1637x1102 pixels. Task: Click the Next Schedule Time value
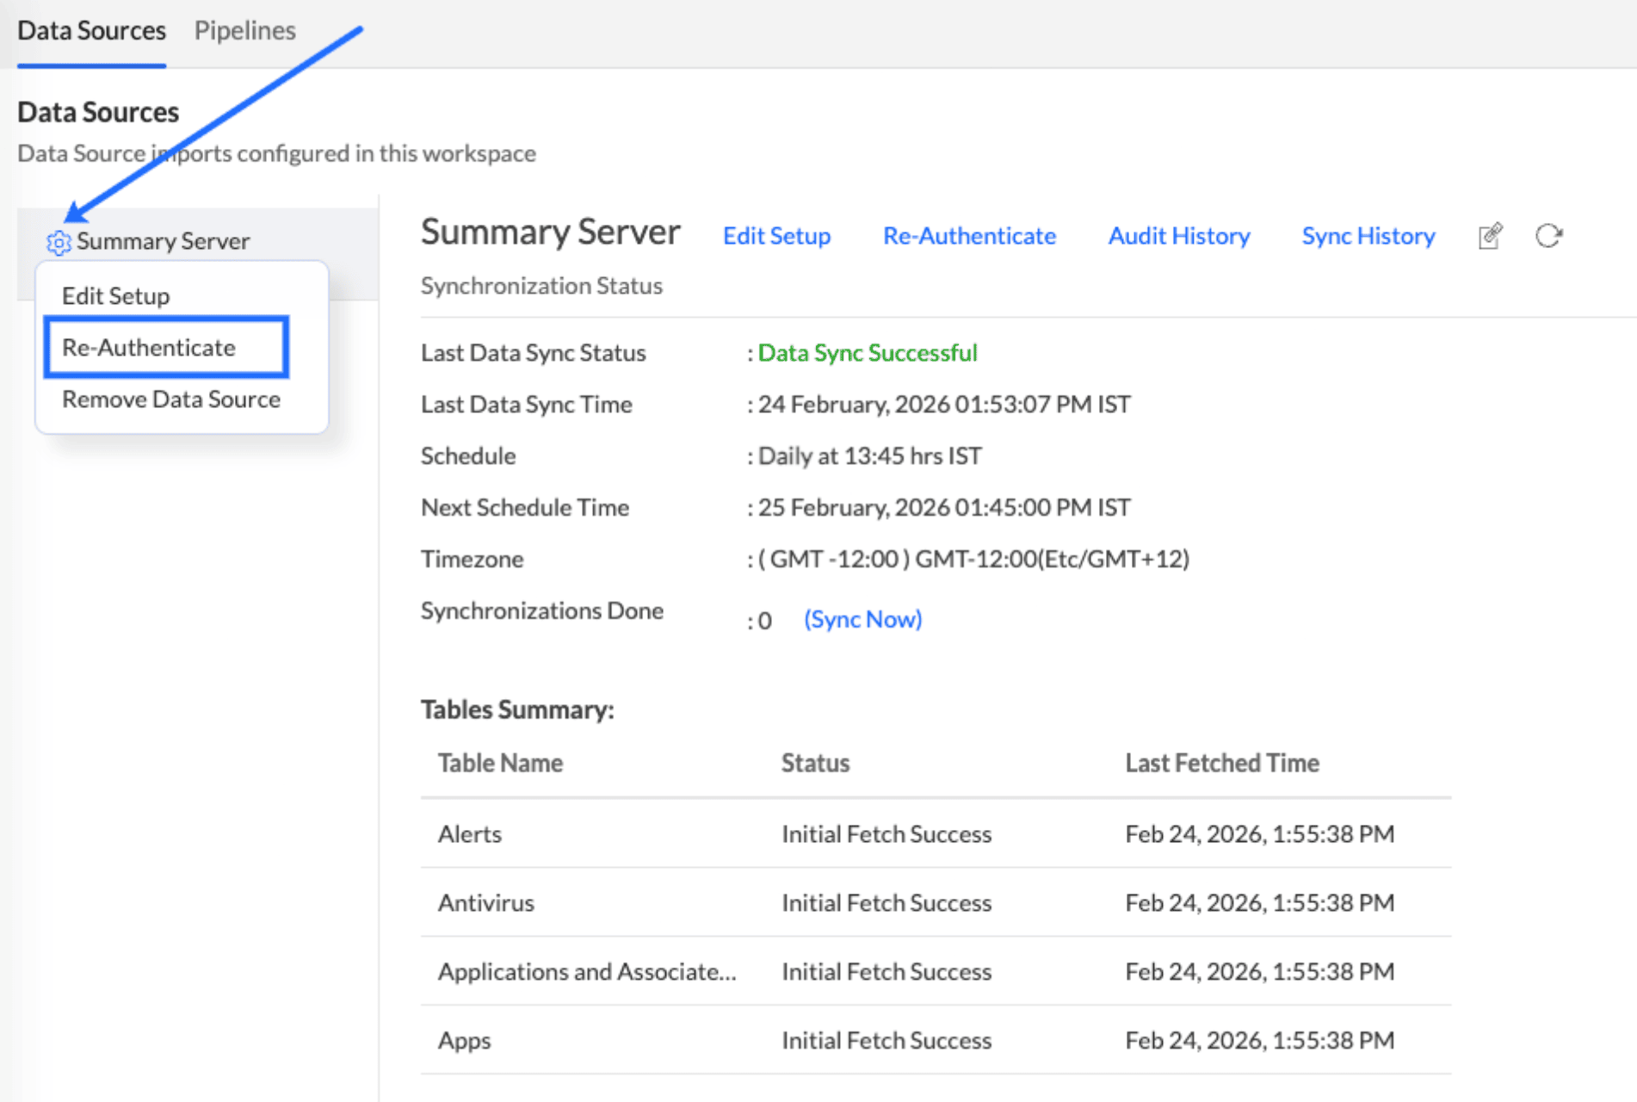944,508
